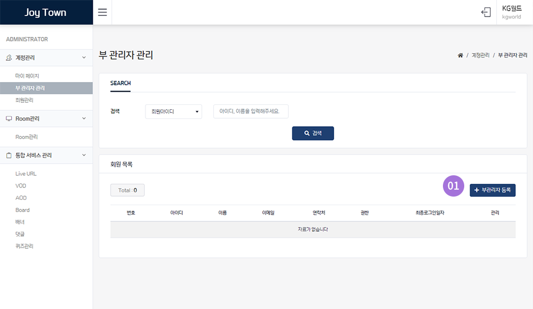This screenshot has width=533, height=309.
Task: Collapse the 통합 서비스 관리 chevron
Action: point(84,156)
